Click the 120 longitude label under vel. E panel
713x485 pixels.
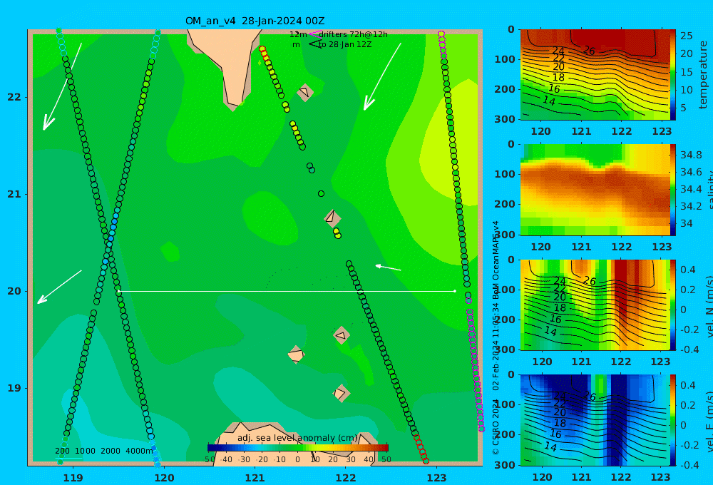(x=542, y=477)
